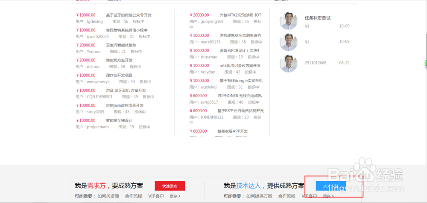427x203 pixels.
Task: Open the 如何提供方案 link
Action: pos(259,196)
